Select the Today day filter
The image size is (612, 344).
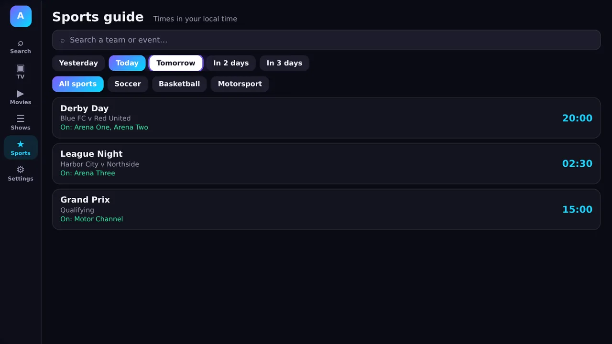(x=127, y=63)
